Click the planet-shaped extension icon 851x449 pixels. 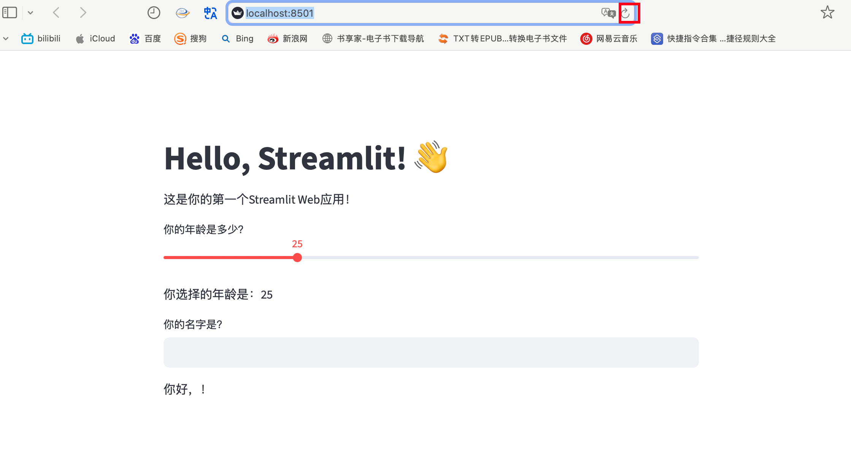tap(182, 13)
